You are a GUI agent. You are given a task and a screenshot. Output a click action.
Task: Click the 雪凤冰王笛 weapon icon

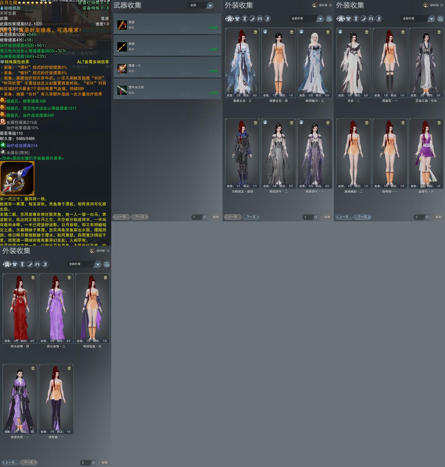pos(122,90)
